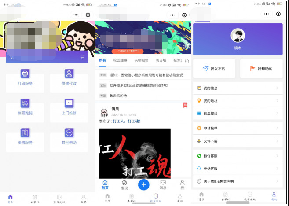The width and height of the screenshot is (289, 206).
Task: Expand the 文件下载 row chevron
Action: (x=277, y=141)
